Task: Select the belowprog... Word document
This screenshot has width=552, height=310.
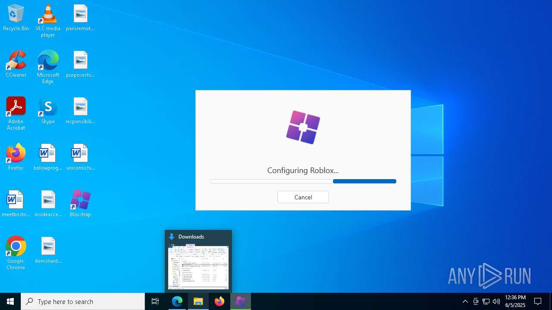Action: (48, 158)
